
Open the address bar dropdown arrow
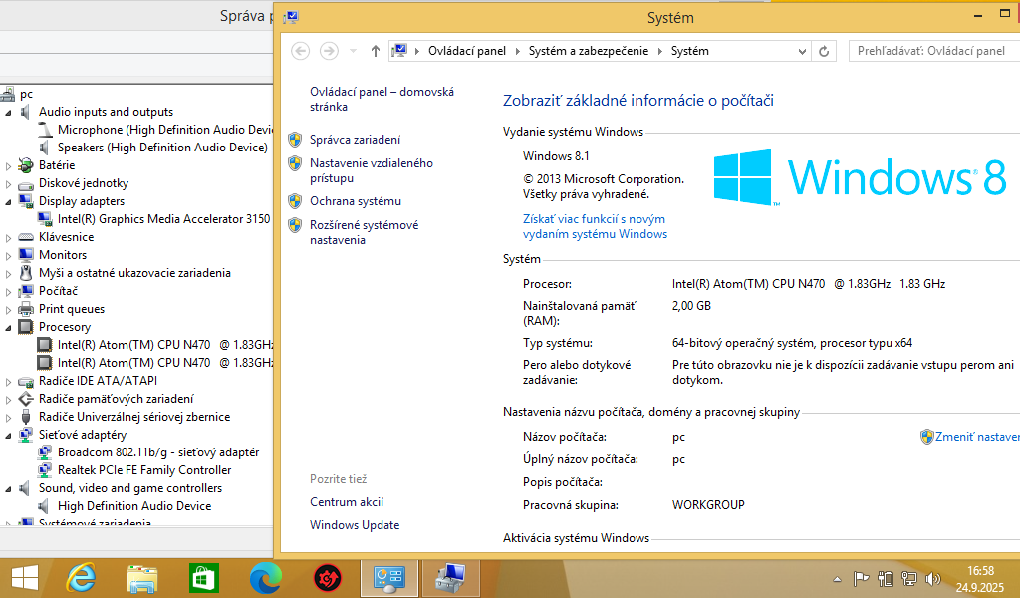click(802, 50)
